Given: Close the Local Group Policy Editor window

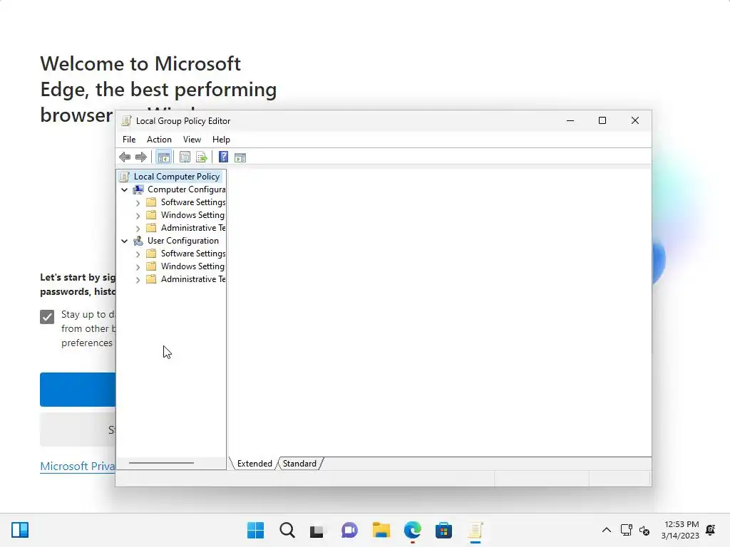Looking at the screenshot, I should (x=634, y=120).
